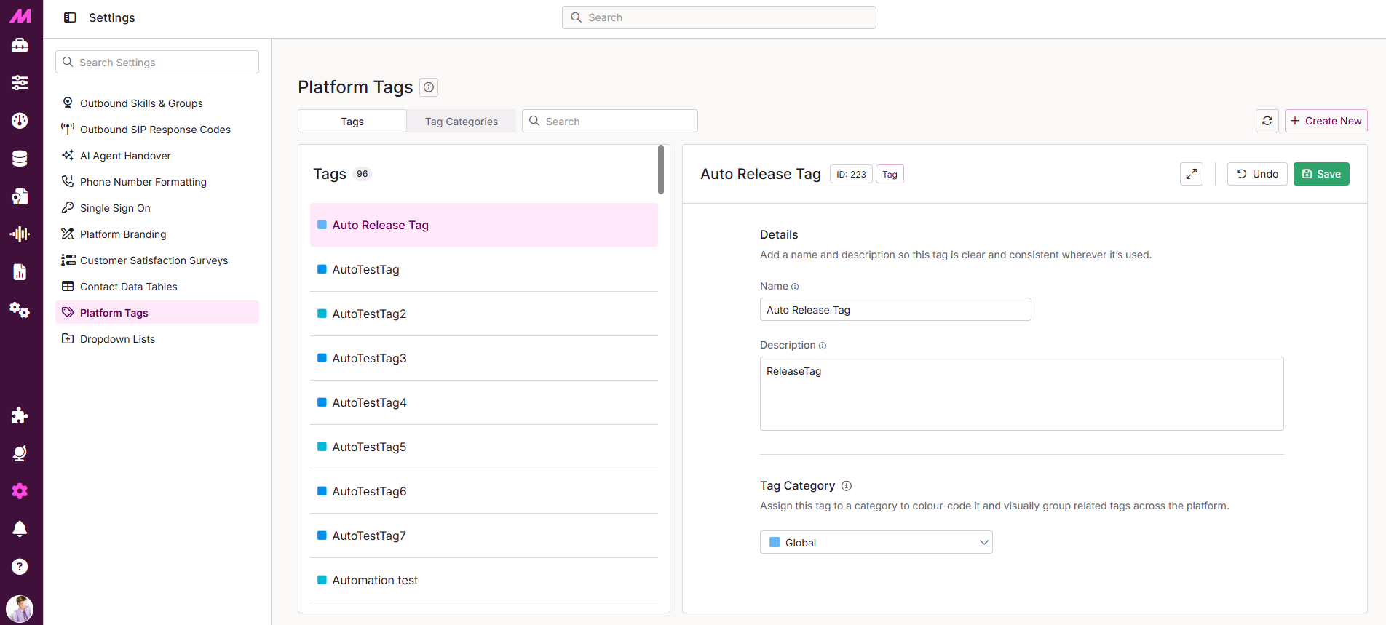
Task: Go to Contact Data Tables settings
Action: tap(128, 287)
